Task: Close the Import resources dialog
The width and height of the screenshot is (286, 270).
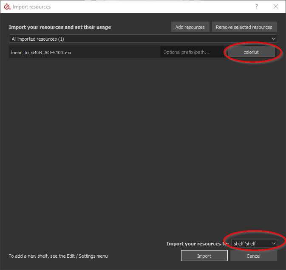Action: point(276,7)
